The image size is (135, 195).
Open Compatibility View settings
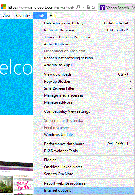click(x=84, y=111)
